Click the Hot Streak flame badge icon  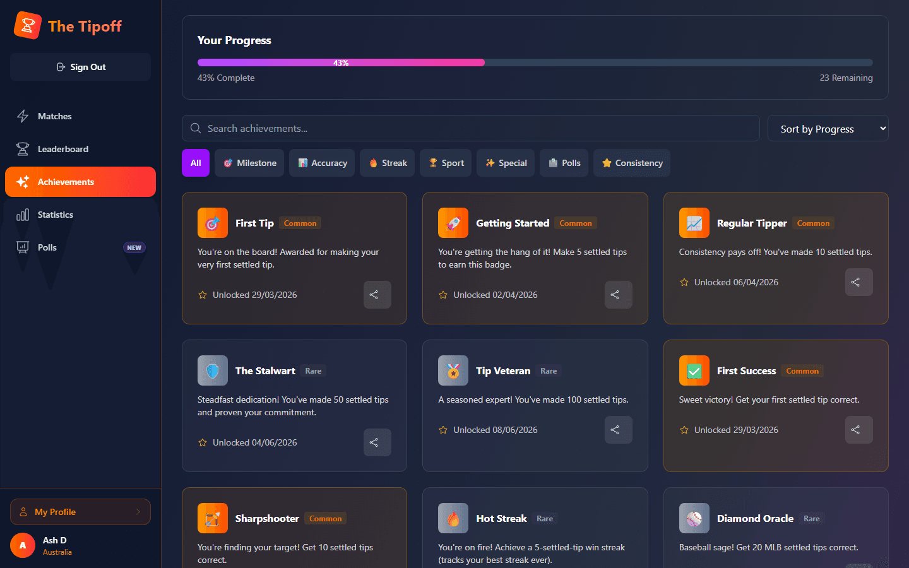[453, 518]
